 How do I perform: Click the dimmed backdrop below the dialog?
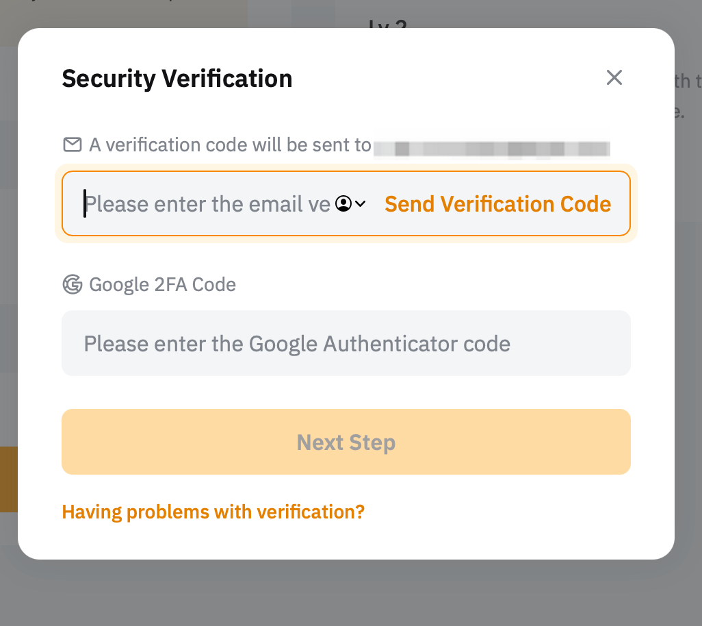pos(350,594)
